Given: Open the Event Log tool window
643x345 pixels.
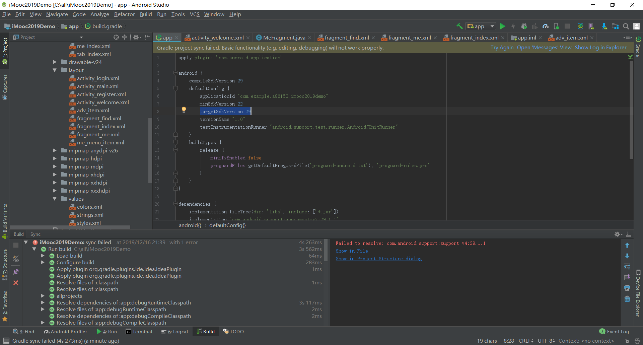Looking at the screenshot, I should click(614, 332).
